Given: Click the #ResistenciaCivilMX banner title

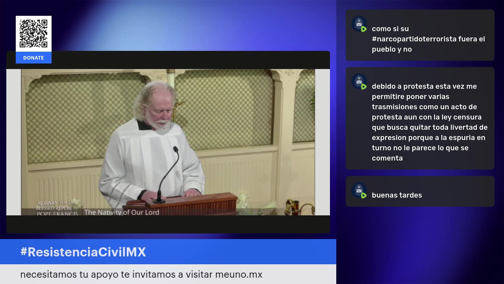Looking at the screenshot, I should pos(83,252).
